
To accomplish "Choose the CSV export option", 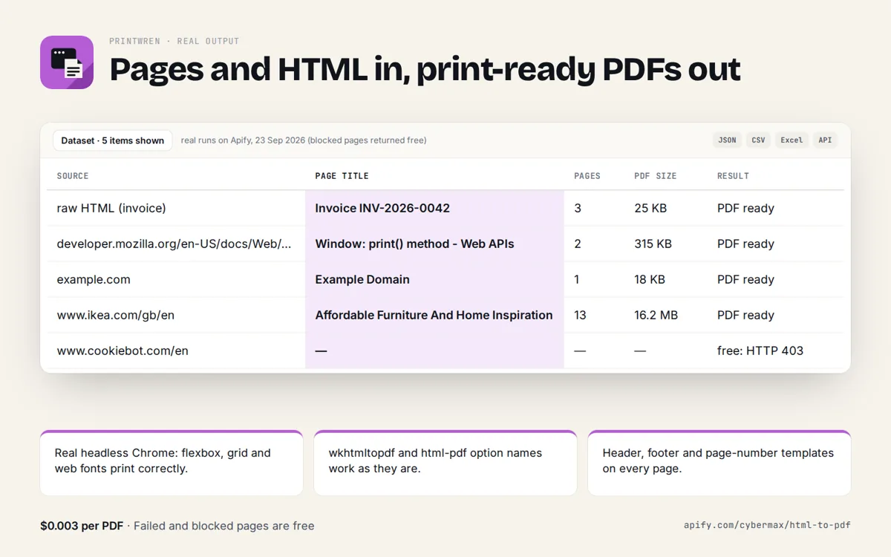I will click(758, 140).
